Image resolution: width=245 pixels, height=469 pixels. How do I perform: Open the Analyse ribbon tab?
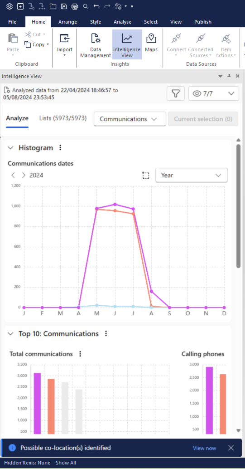[122, 22]
